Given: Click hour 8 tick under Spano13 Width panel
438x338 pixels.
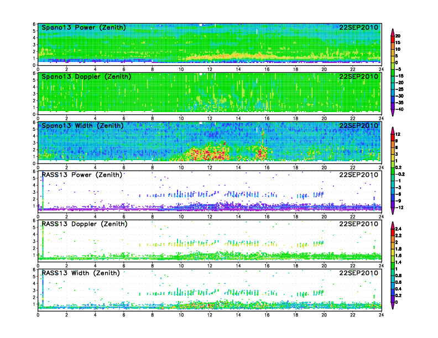Looking at the screenshot, I should coord(153,167).
